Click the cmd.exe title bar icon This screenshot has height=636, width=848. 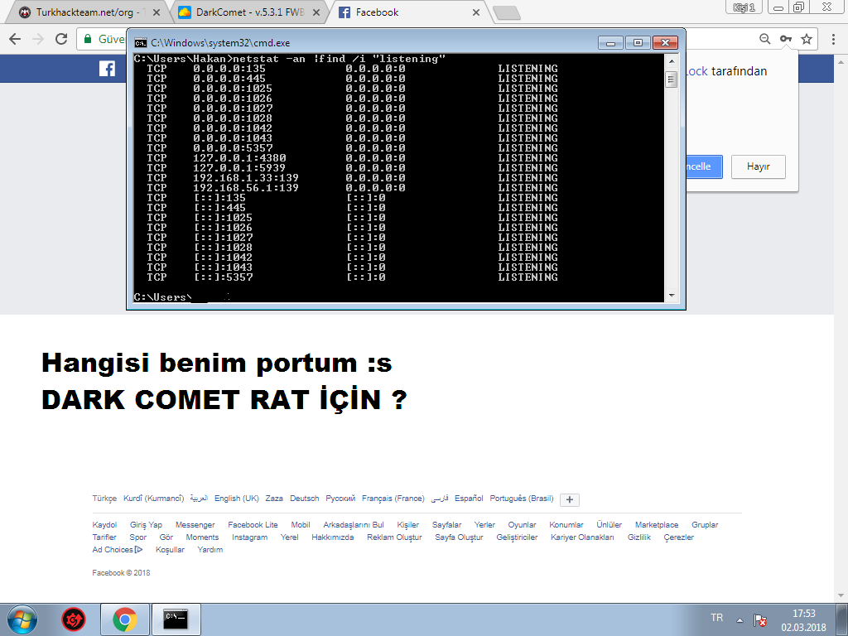pyautogui.click(x=141, y=43)
